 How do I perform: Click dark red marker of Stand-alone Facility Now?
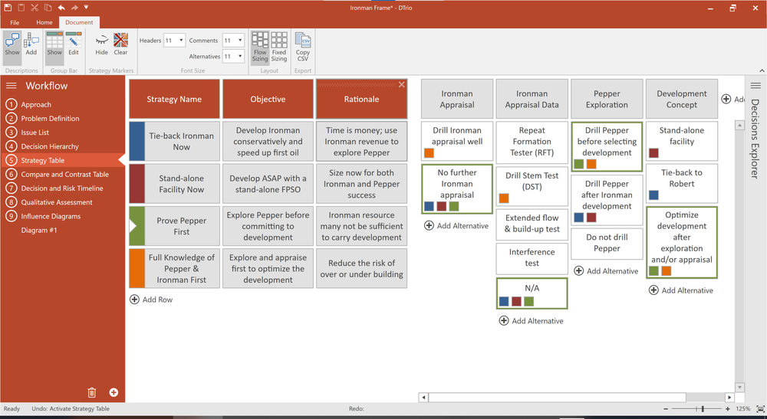coord(137,184)
